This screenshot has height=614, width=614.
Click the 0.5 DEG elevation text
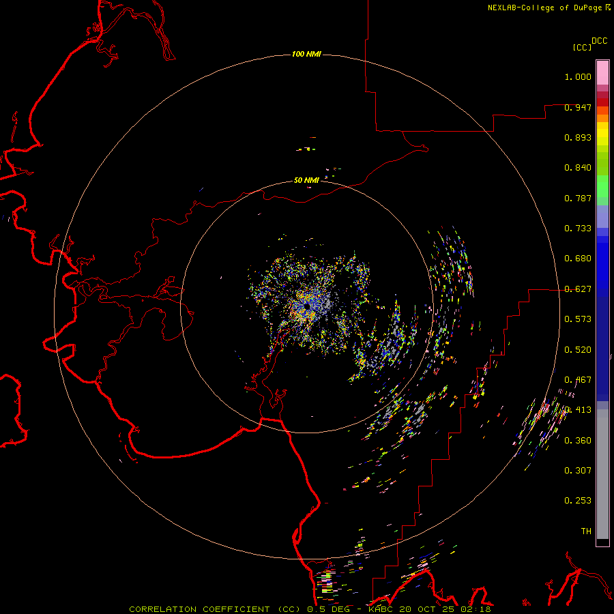[328, 609]
